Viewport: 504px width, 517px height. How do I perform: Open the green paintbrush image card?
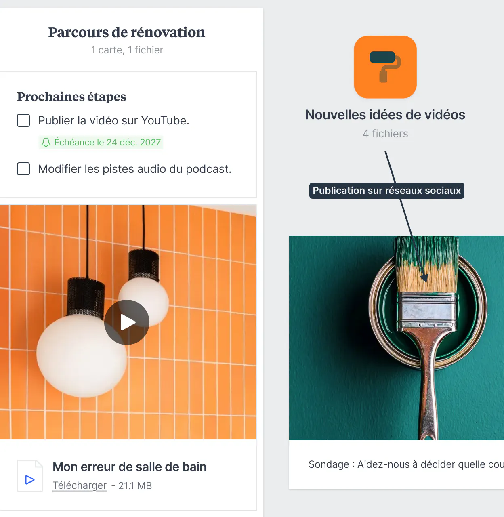(x=397, y=338)
